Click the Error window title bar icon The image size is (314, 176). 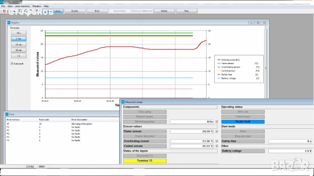[x=7, y=114]
